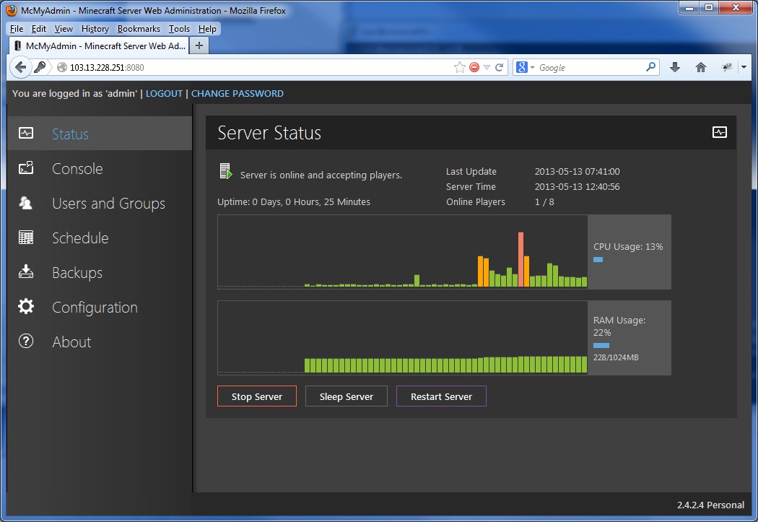Click the RAM Usage blue progress bar
The image size is (758, 522).
(x=601, y=345)
